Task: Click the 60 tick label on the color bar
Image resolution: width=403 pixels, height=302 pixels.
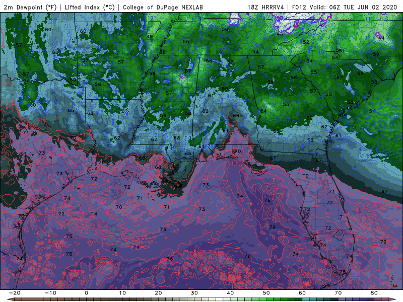Action: coord(302,293)
